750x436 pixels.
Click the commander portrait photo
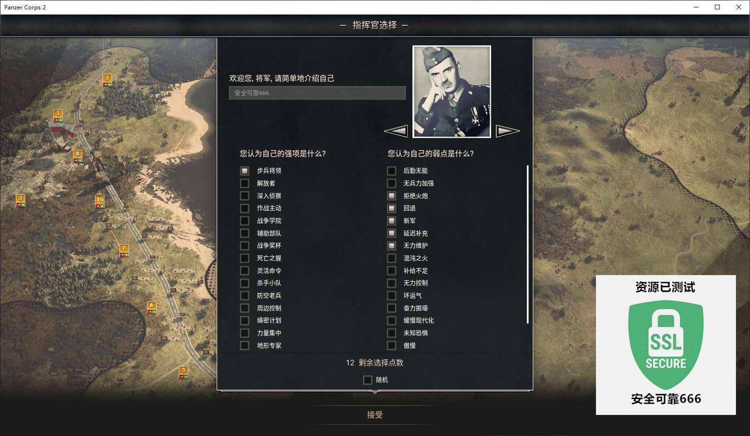tap(452, 92)
